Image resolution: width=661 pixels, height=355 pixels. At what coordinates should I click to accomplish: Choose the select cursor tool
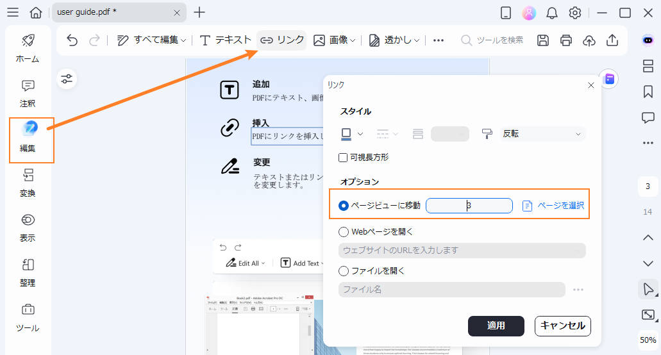coord(648,289)
